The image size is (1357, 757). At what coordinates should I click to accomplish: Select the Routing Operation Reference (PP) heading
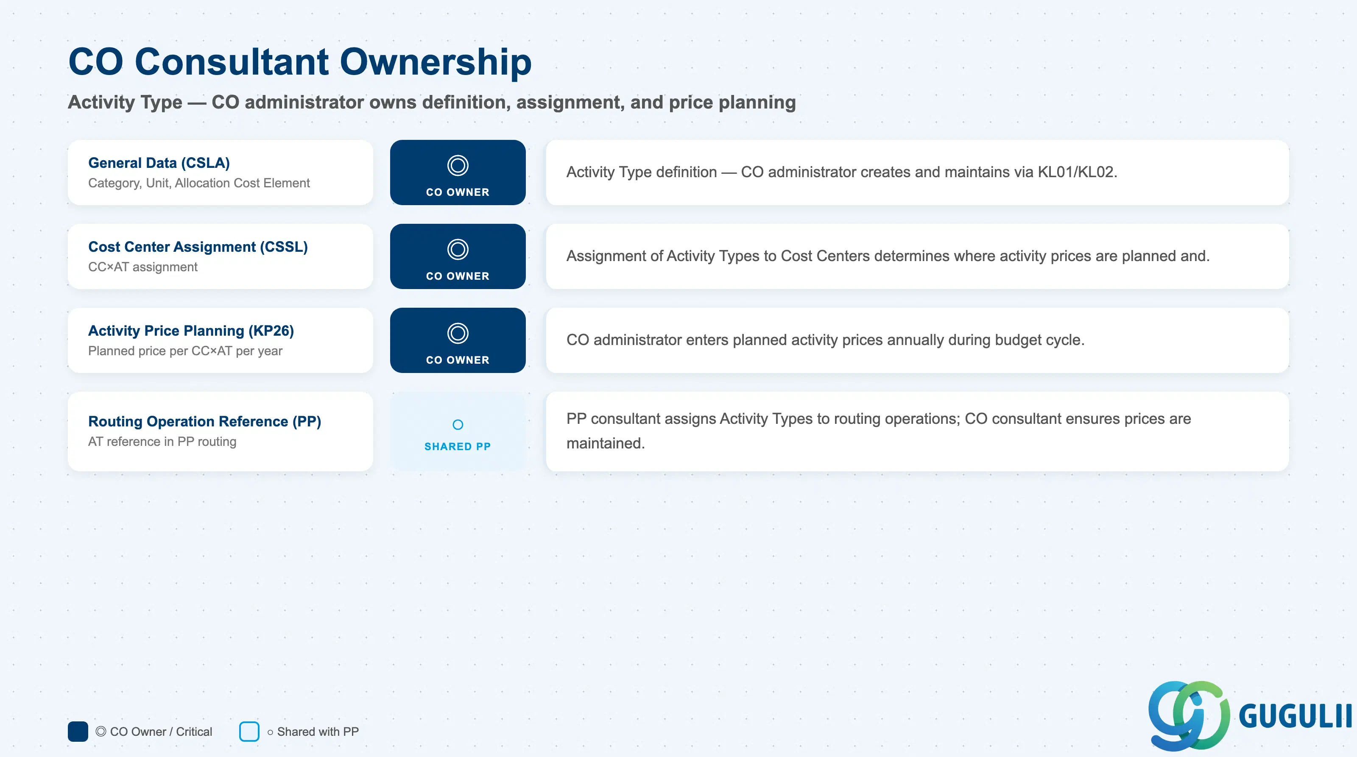(x=205, y=421)
